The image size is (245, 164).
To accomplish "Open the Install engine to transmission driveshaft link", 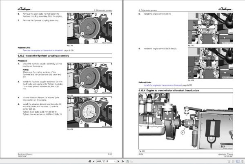I will click(163, 85).
